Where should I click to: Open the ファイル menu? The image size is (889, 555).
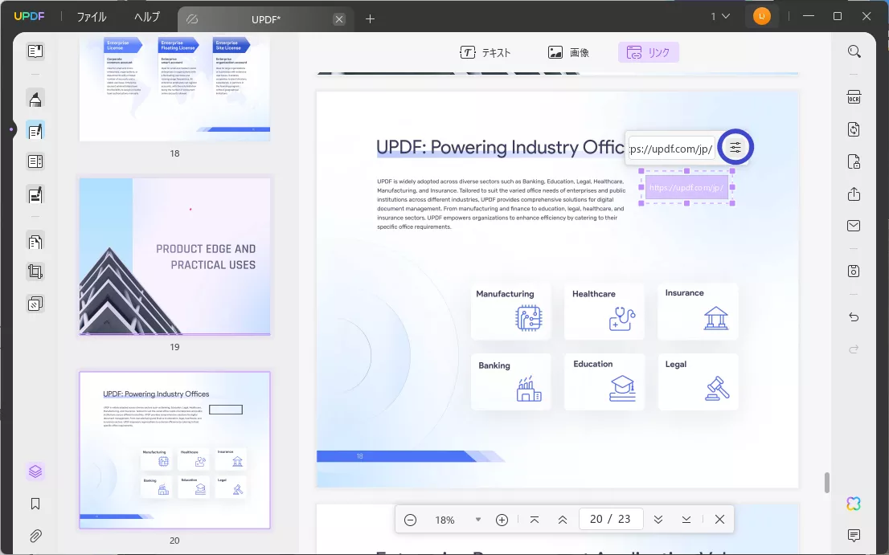92,17
